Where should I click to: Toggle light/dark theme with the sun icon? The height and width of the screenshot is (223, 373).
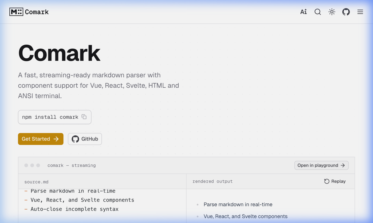coord(332,12)
